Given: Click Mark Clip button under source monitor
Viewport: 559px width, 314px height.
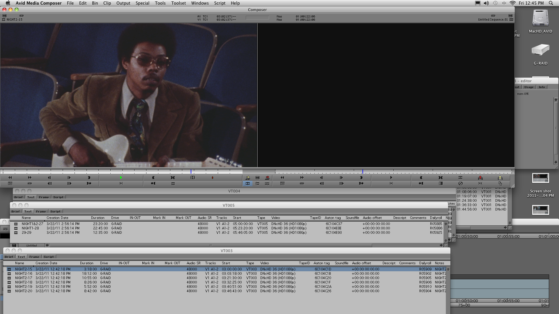Looking at the screenshot, I should 173,178.
